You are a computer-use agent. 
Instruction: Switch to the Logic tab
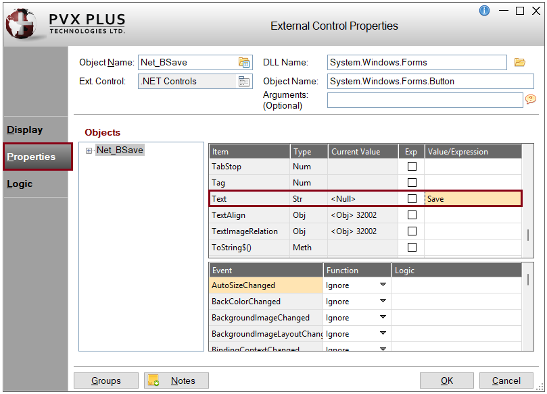tap(20, 184)
